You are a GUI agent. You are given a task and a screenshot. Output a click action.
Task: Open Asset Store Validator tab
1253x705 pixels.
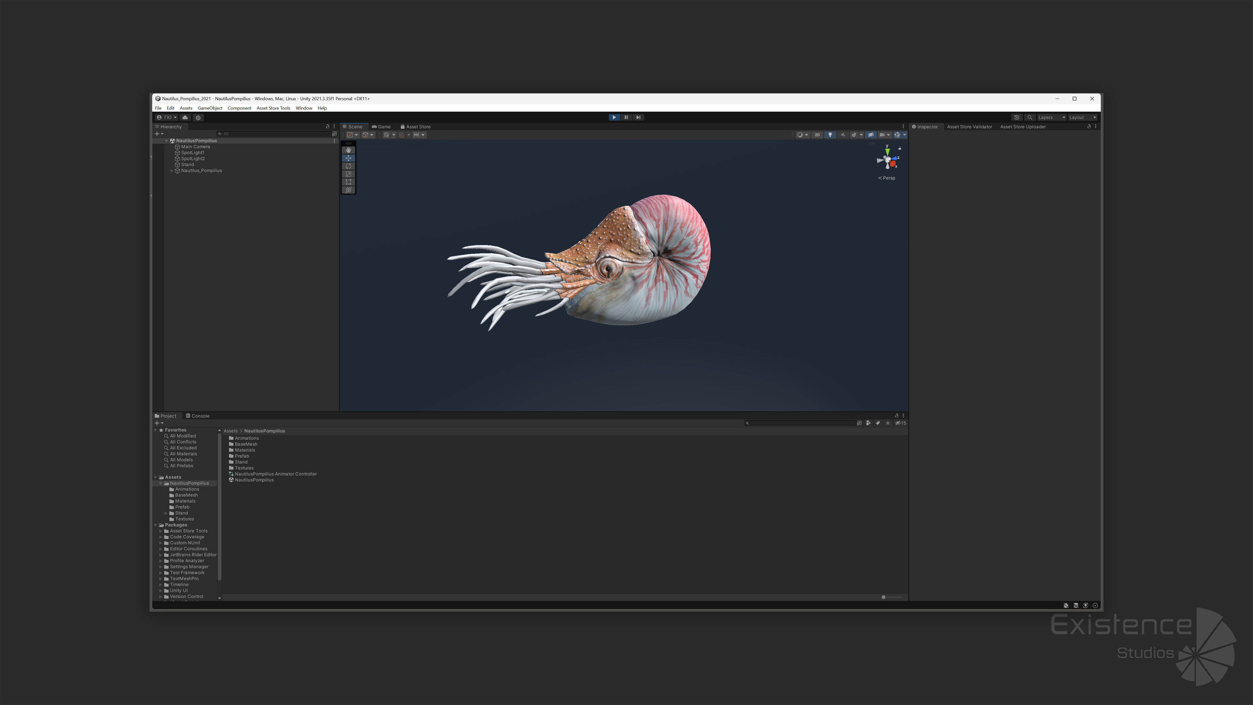pos(969,127)
